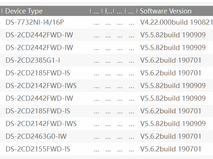The width and height of the screenshot is (213, 159).
Task: Select the first DS-2CD2442FWD-IW row
Action: [x=106, y=35]
